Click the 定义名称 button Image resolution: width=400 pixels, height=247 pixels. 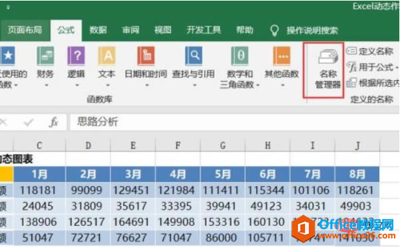pos(369,51)
